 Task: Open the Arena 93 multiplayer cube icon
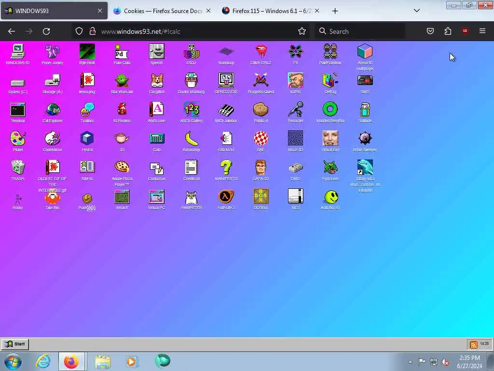pyautogui.click(x=365, y=51)
